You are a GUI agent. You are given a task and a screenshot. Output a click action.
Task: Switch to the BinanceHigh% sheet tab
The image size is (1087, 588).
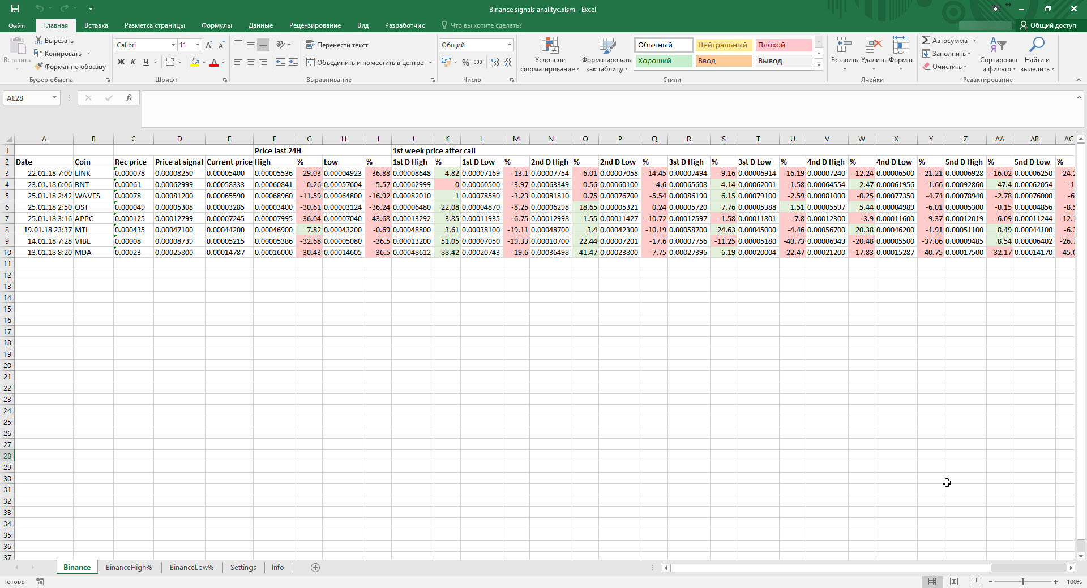pos(129,568)
